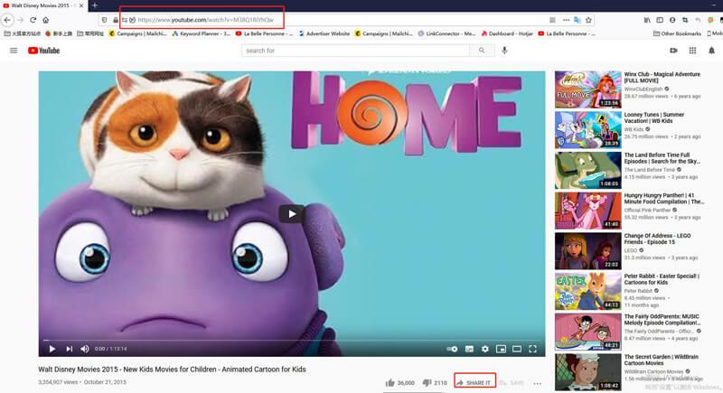Image resolution: width=723 pixels, height=393 pixels.
Task: Click the screenshot crop toolbar icon
Action: point(685,20)
